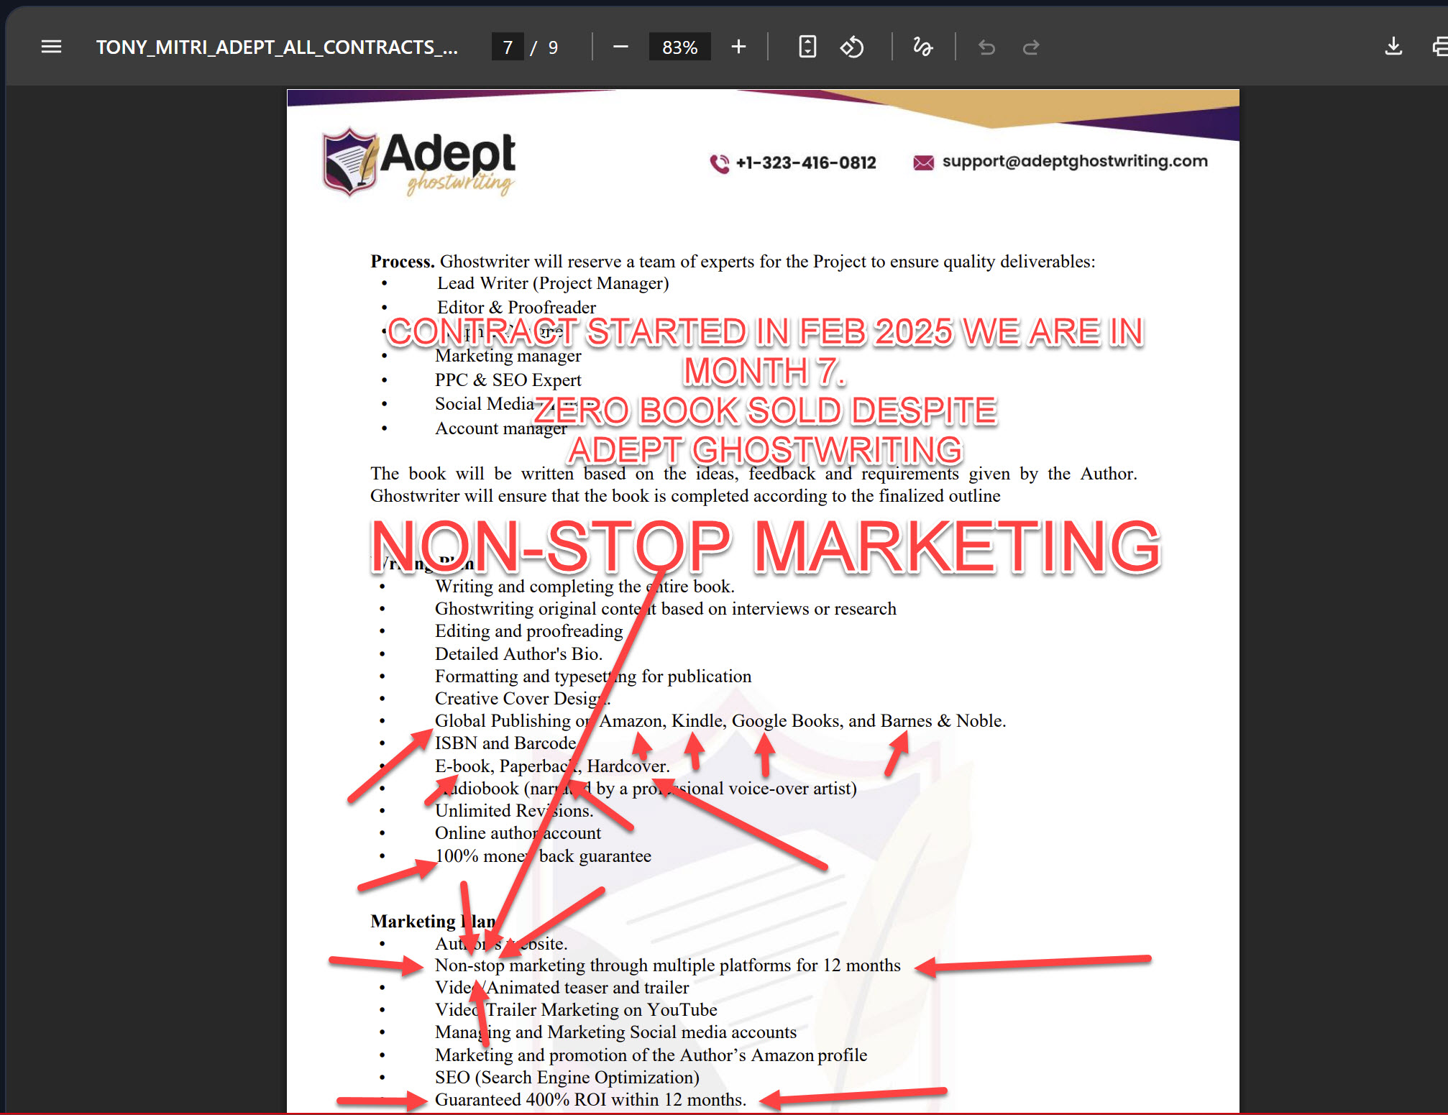Click the line 'Lead Writer (Project Manager)'
This screenshot has width=1448, height=1115.
(x=553, y=283)
